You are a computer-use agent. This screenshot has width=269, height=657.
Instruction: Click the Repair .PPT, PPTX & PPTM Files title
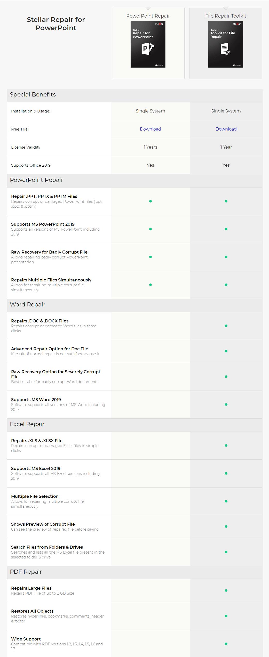[44, 196]
